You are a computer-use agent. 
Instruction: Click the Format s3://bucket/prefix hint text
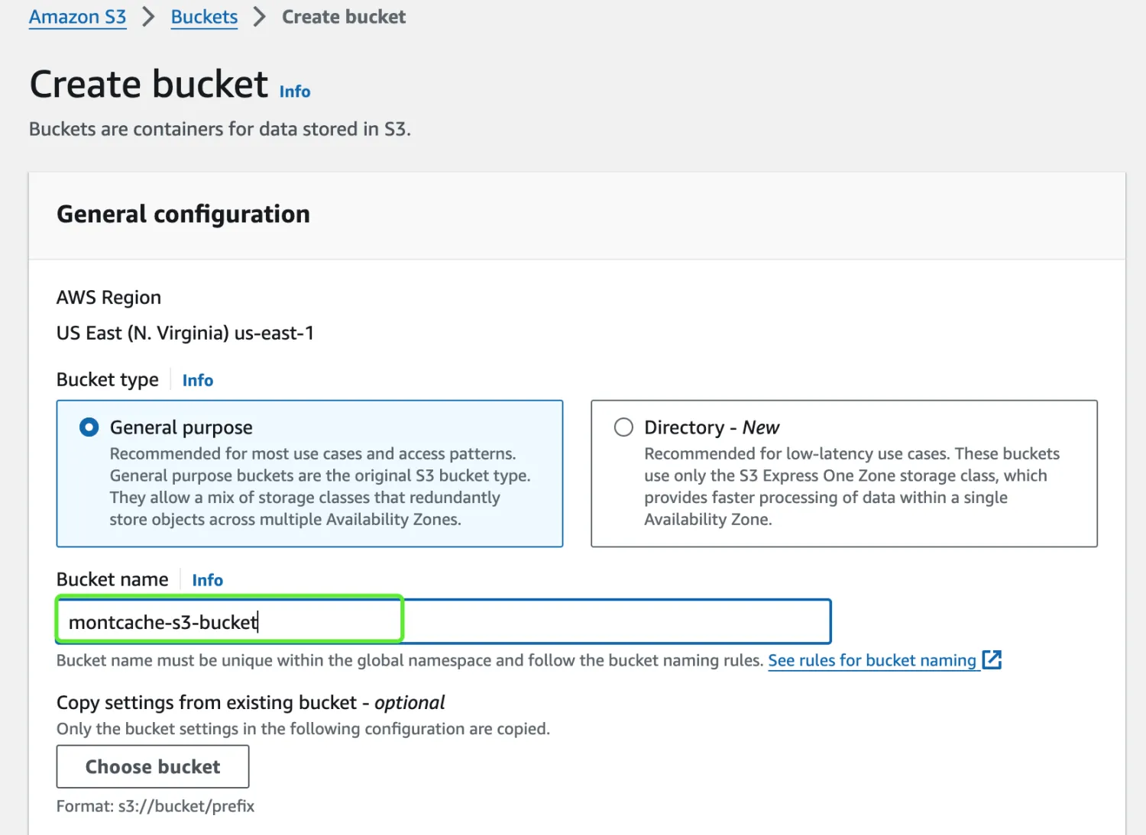click(155, 806)
